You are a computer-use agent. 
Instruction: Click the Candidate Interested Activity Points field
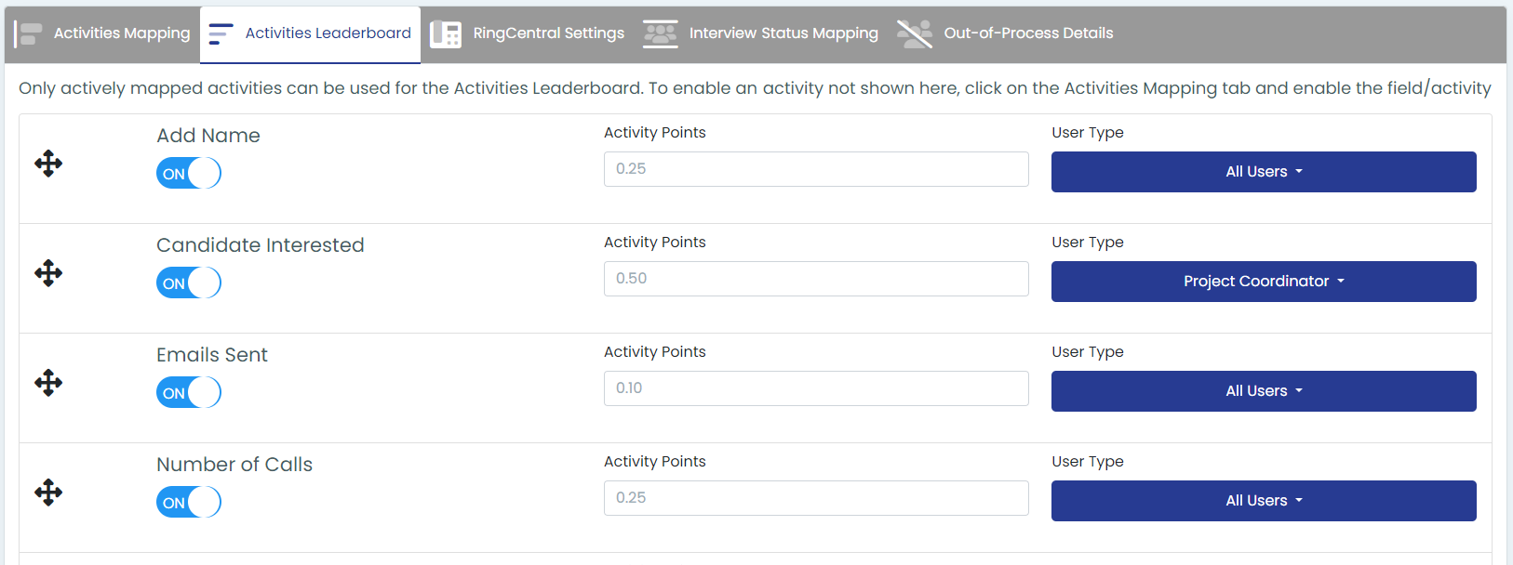tap(816, 279)
